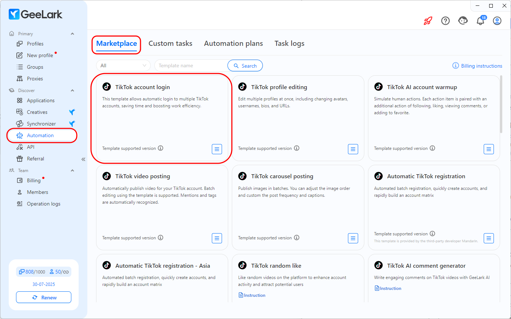Open notifications bell with 18 badge
Viewport: 511px width, 319px height.
pyautogui.click(x=481, y=20)
